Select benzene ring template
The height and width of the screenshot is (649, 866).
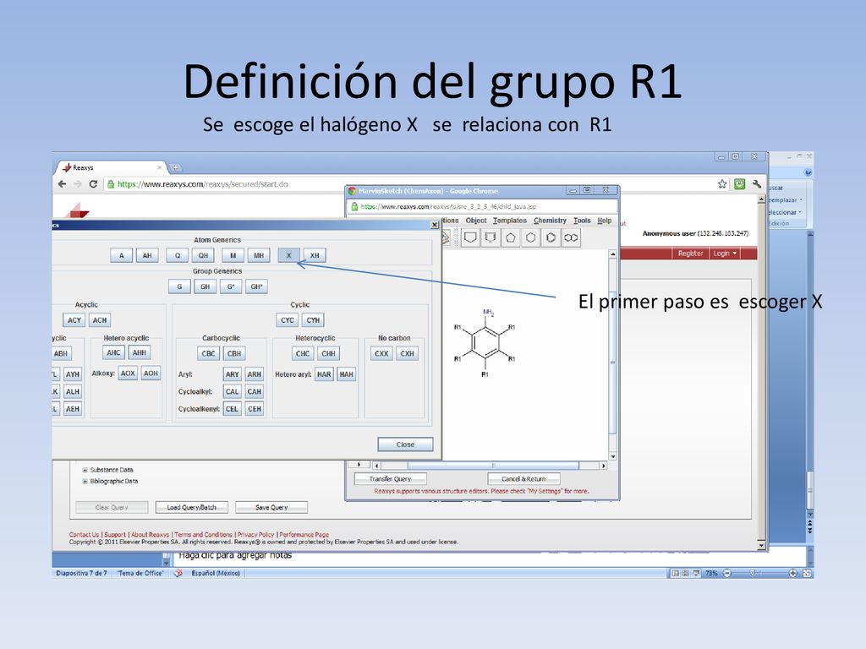[x=551, y=237]
